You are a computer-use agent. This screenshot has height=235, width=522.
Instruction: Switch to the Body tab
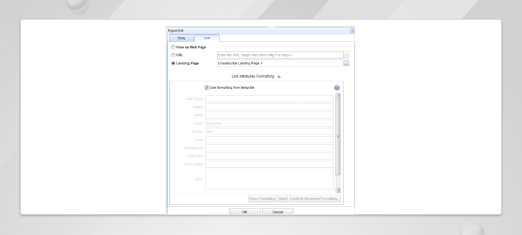tap(181, 38)
